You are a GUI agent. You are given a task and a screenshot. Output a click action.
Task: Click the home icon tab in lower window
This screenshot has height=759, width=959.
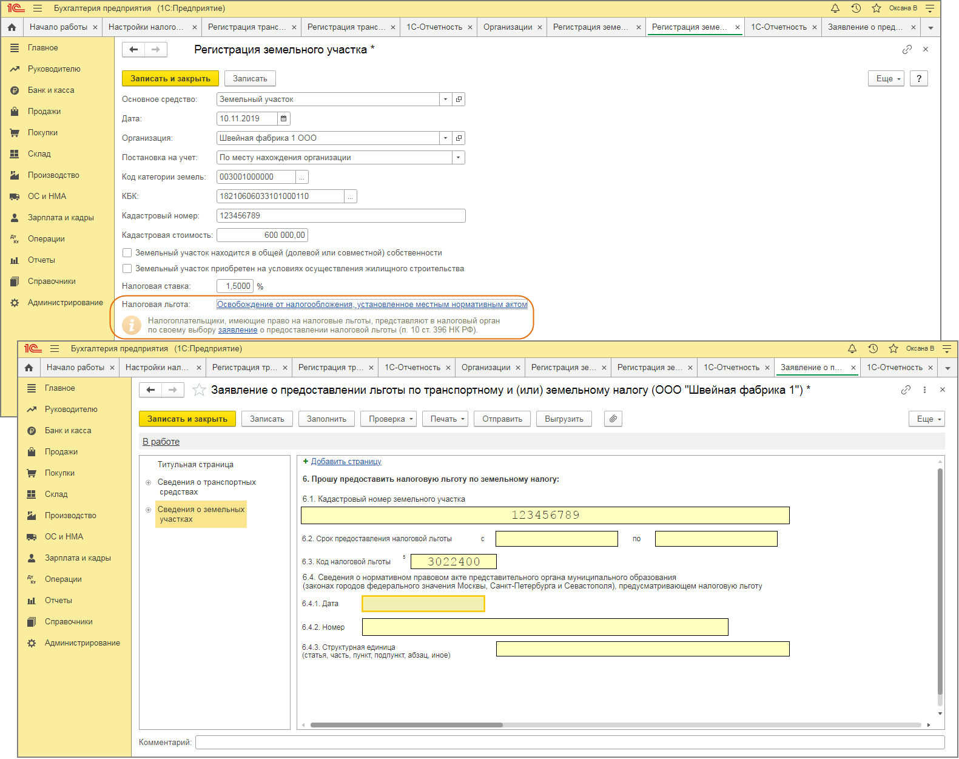pyautogui.click(x=29, y=368)
